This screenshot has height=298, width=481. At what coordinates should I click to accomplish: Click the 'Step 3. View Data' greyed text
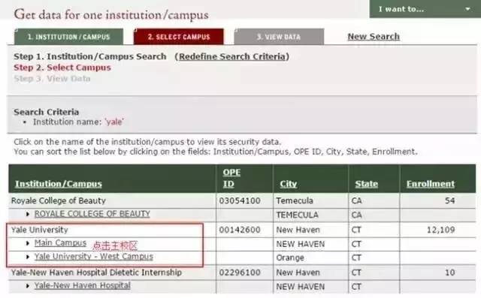click(x=52, y=78)
